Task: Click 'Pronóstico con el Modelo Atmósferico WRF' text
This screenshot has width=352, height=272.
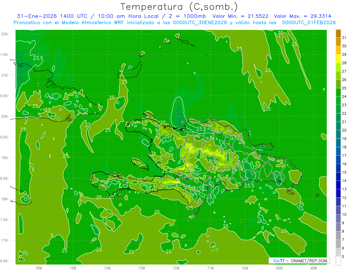Action: tap(69, 23)
